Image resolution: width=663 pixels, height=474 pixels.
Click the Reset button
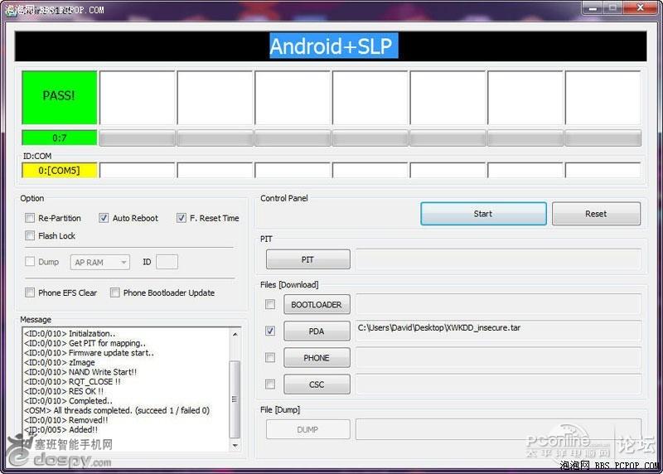click(x=596, y=214)
